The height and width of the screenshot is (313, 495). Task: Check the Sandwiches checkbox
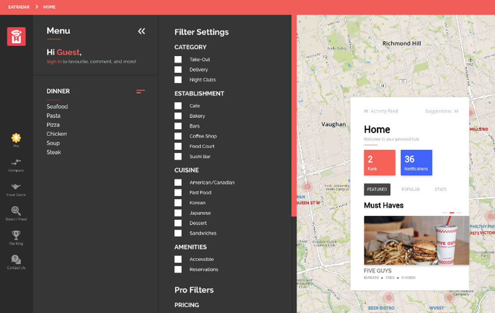point(178,233)
